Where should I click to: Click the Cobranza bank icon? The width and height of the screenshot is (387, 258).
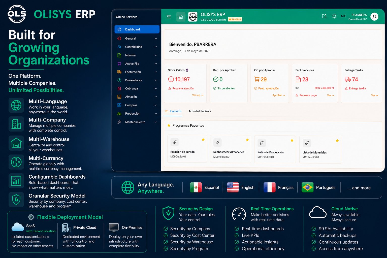click(x=119, y=88)
